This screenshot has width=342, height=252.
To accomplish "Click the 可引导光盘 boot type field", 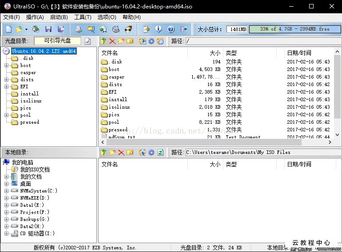I will pyautogui.click(x=58, y=41).
